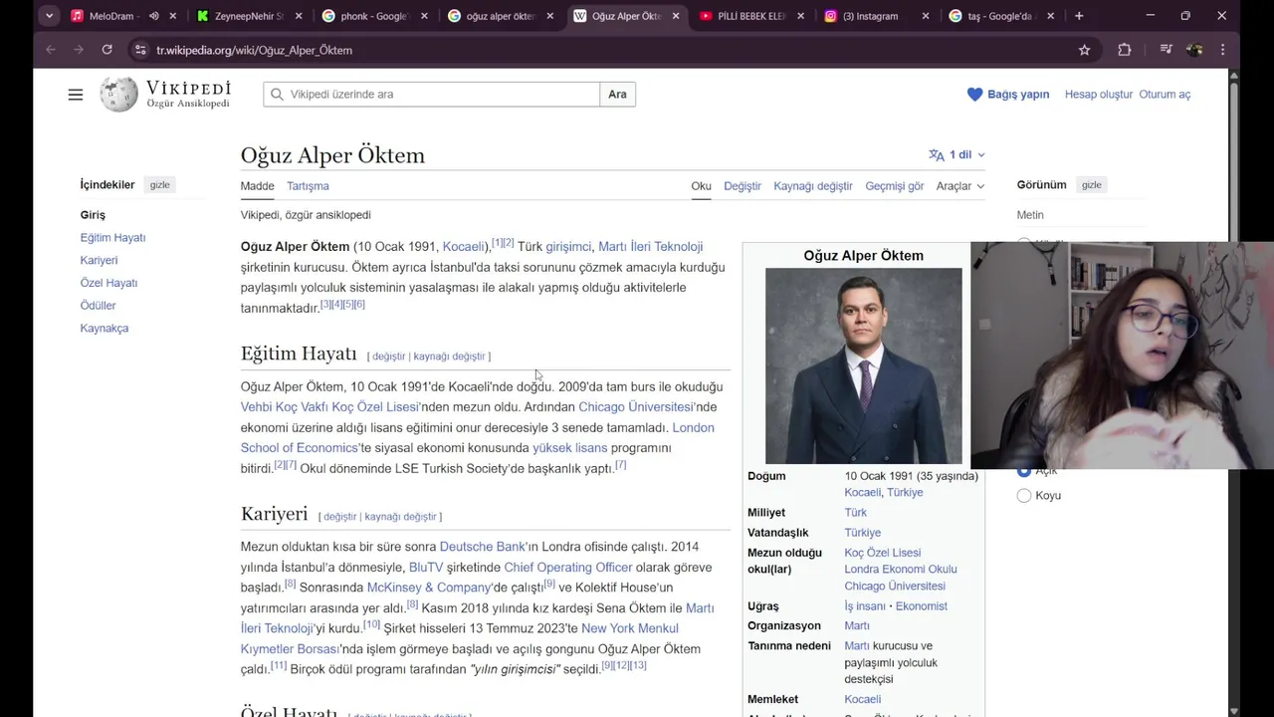Switch to the PİLLİ BEBEK YouTube tab
Viewport: 1274px width, 717px height.
click(742, 16)
